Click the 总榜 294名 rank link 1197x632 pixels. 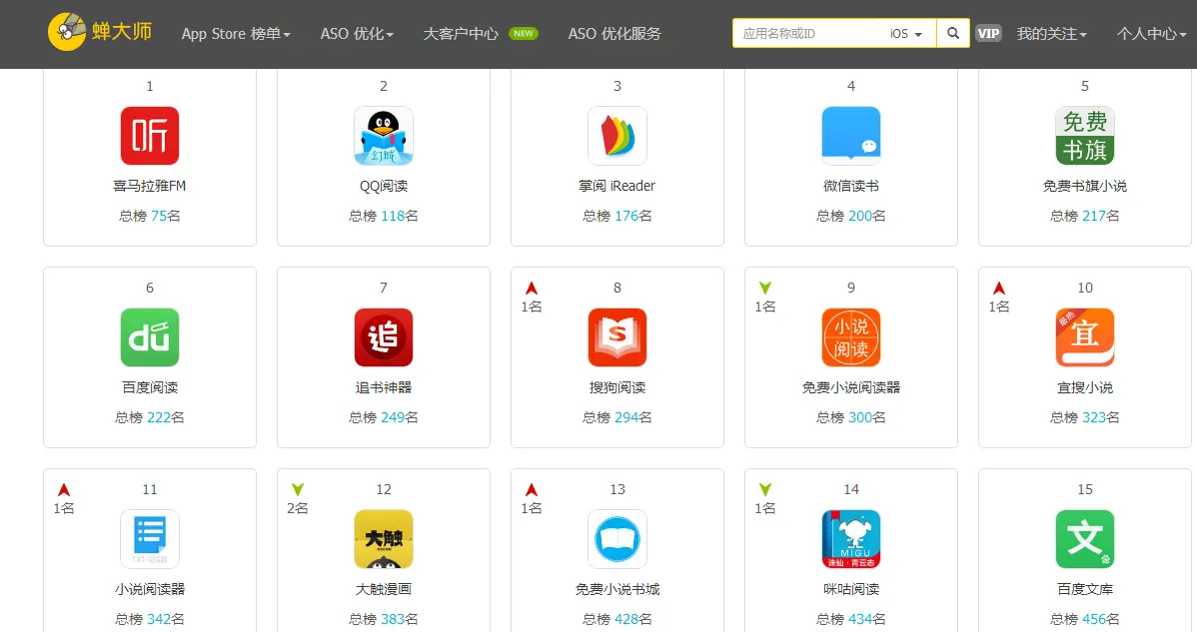tap(616, 417)
